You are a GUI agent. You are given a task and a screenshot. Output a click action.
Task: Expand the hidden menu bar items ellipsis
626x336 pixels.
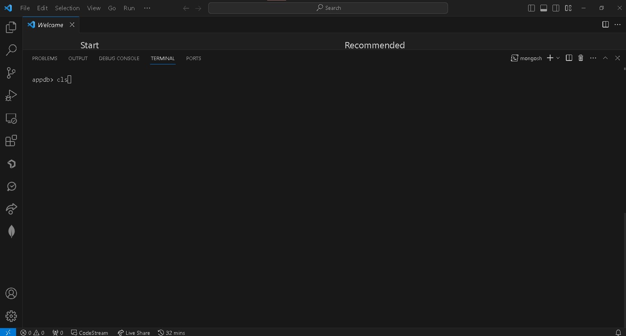pyautogui.click(x=147, y=8)
